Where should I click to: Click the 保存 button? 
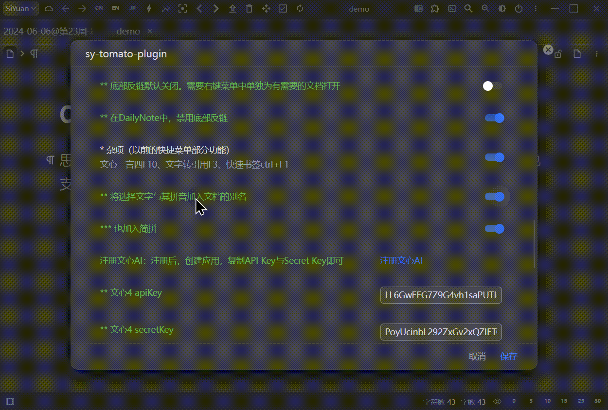pyautogui.click(x=509, y=357)
